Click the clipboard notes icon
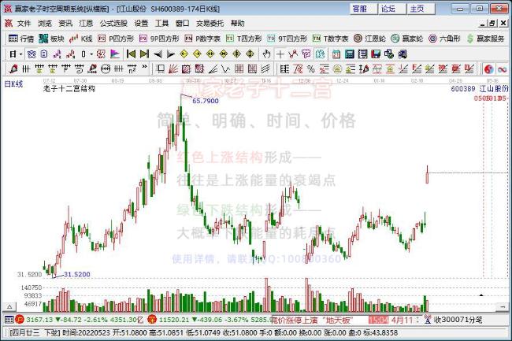This screenshot has width=512, height=341. coord(44,54)
